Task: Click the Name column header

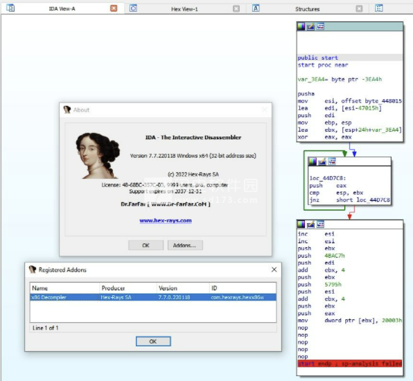Action: [65, 288]
